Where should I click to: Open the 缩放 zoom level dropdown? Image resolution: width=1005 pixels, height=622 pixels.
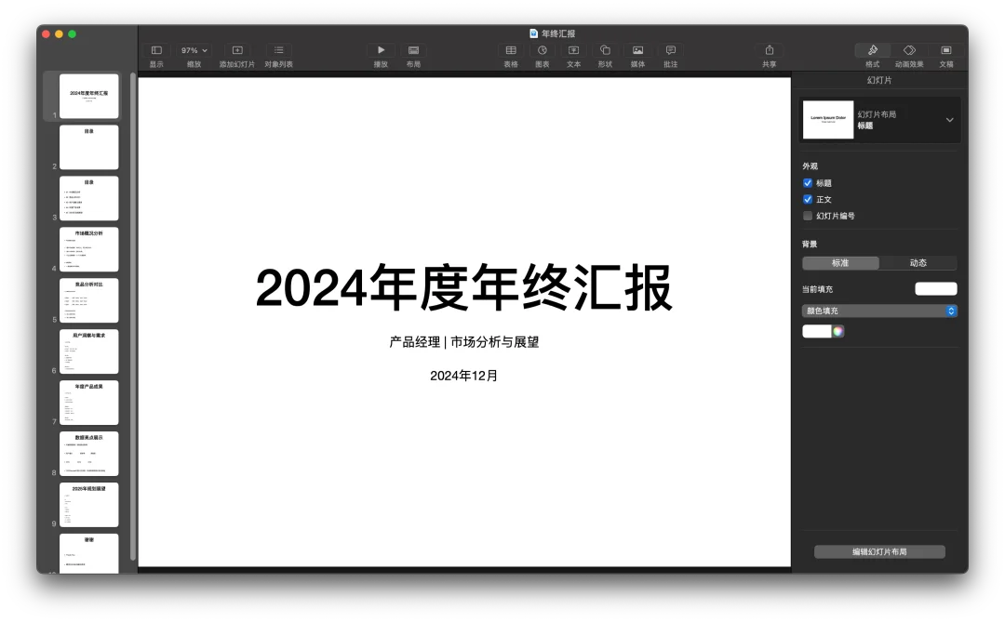pyautogui.click(x=192, y=50)
